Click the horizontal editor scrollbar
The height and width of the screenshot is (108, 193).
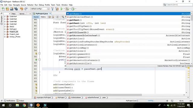93,95
